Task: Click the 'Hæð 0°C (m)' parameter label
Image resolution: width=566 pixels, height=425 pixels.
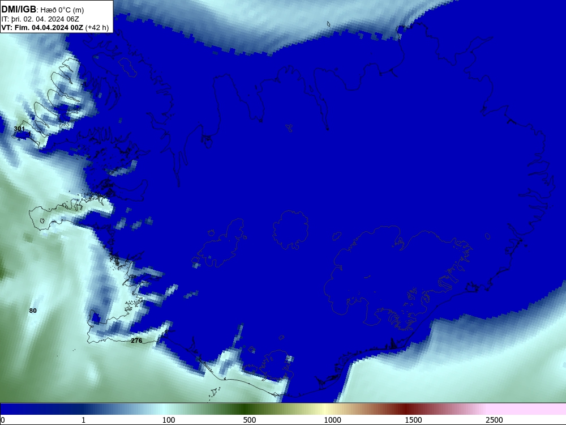Action: tap(62, 10)
